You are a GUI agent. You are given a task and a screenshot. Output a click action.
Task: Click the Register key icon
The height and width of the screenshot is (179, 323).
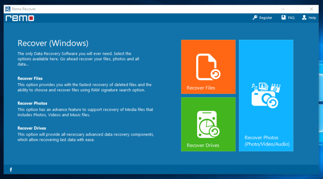pyautogui.click(x=255, y=18)
